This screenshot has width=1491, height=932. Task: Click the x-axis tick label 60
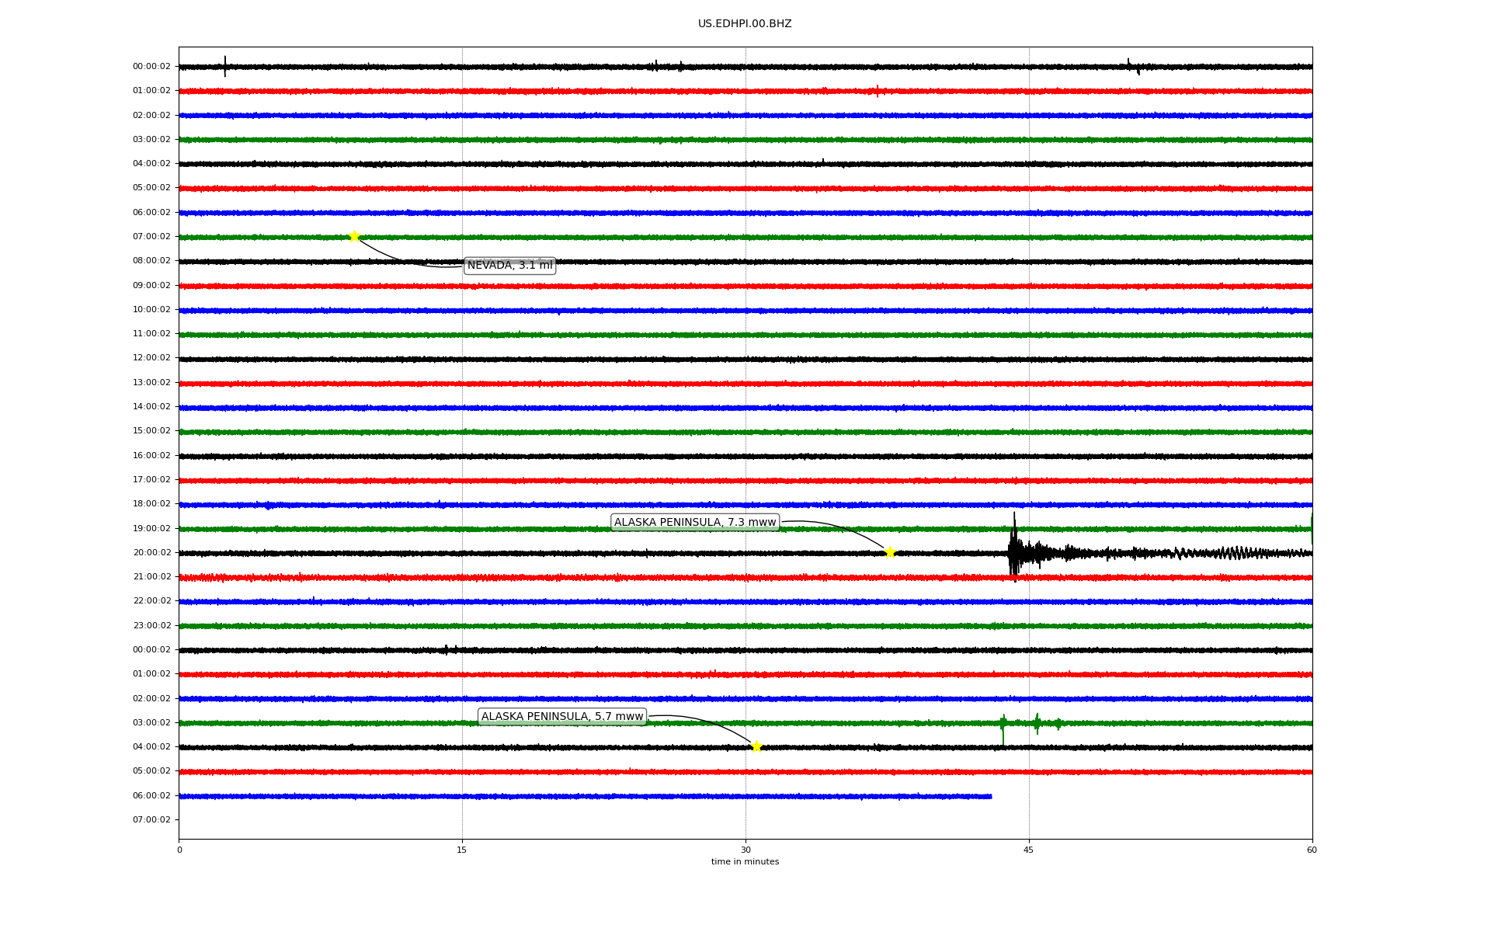pos(1312,850)
